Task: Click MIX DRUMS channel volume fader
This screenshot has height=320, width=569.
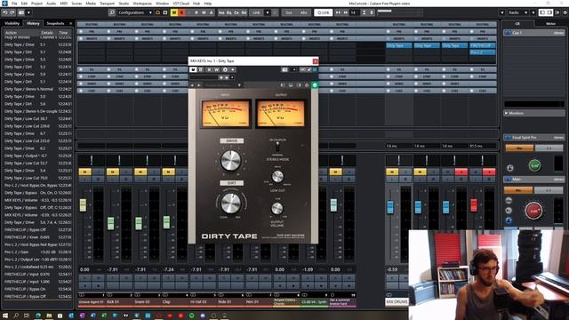Action: [390, 207]
